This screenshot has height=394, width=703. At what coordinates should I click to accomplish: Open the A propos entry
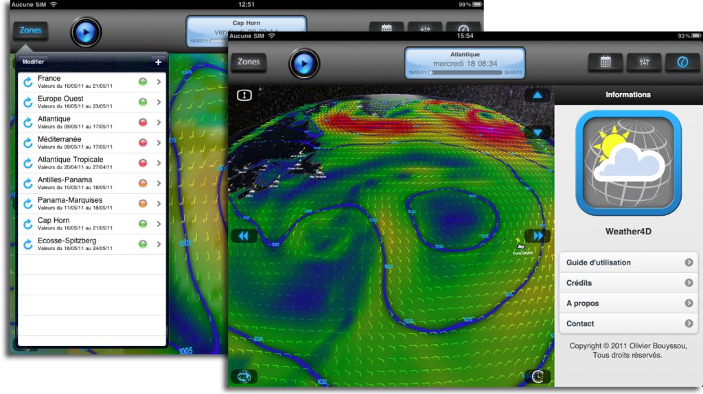[x=629, y=303]
